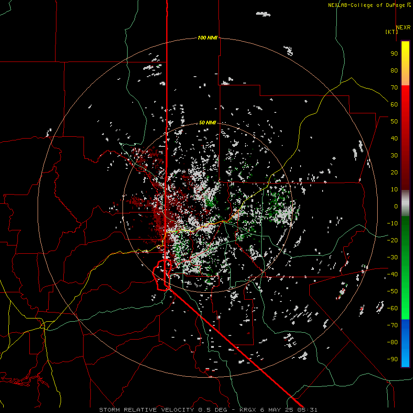Click the blue bottom segment of the color bar
This screenshot has width=413, height=413.
click(x=405, y=343)
